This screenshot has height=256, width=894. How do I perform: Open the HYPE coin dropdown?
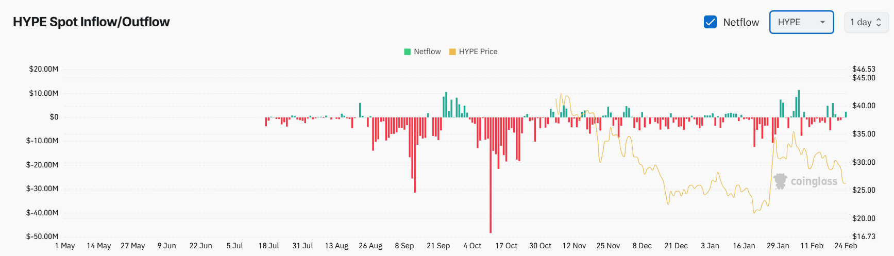click(x=801, y=22)
